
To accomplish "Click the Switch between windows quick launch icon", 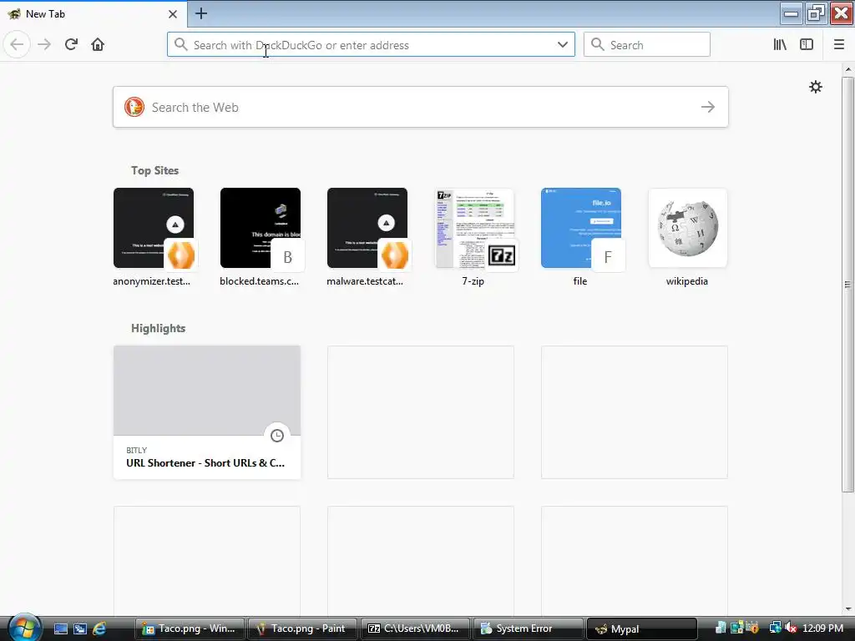I will point(80,628).
